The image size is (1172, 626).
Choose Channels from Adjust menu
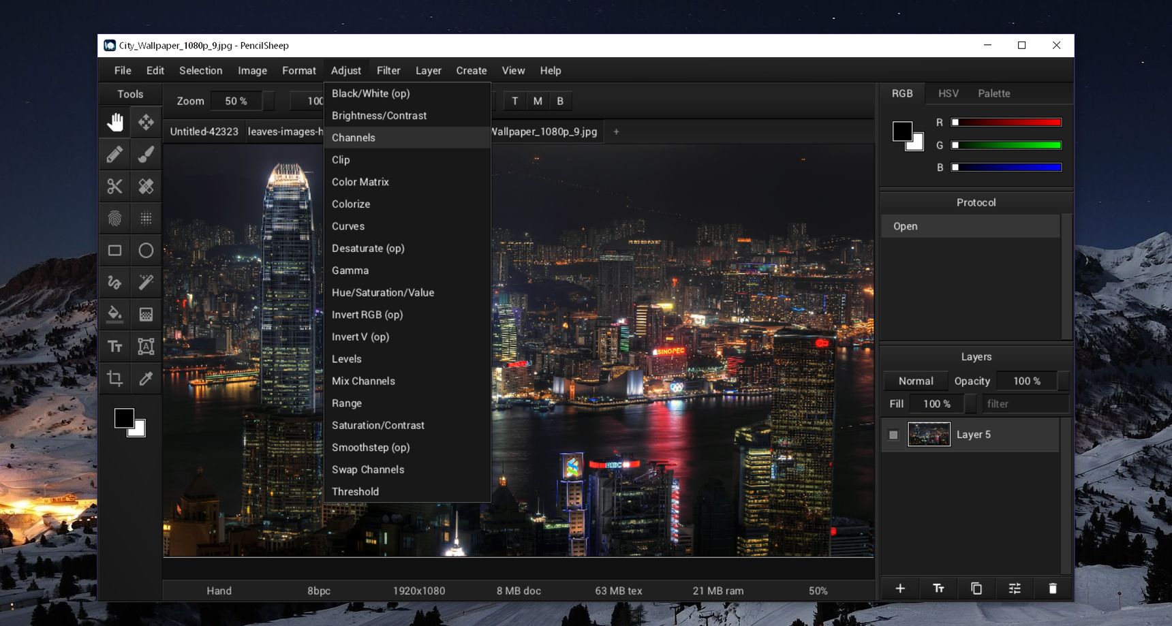tap(407, 138)
